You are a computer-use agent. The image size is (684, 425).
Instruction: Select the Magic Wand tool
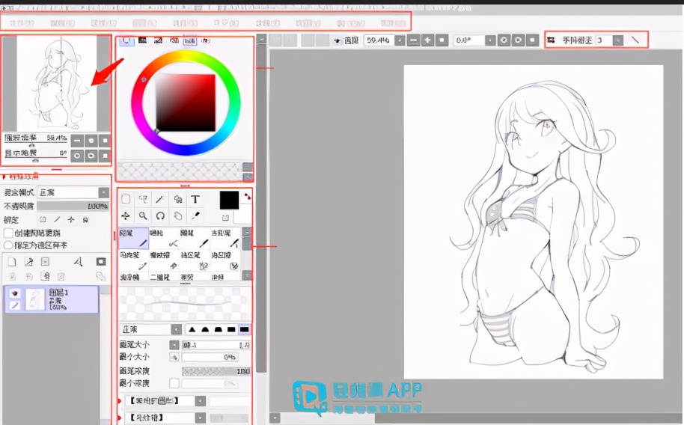[159, 199]
